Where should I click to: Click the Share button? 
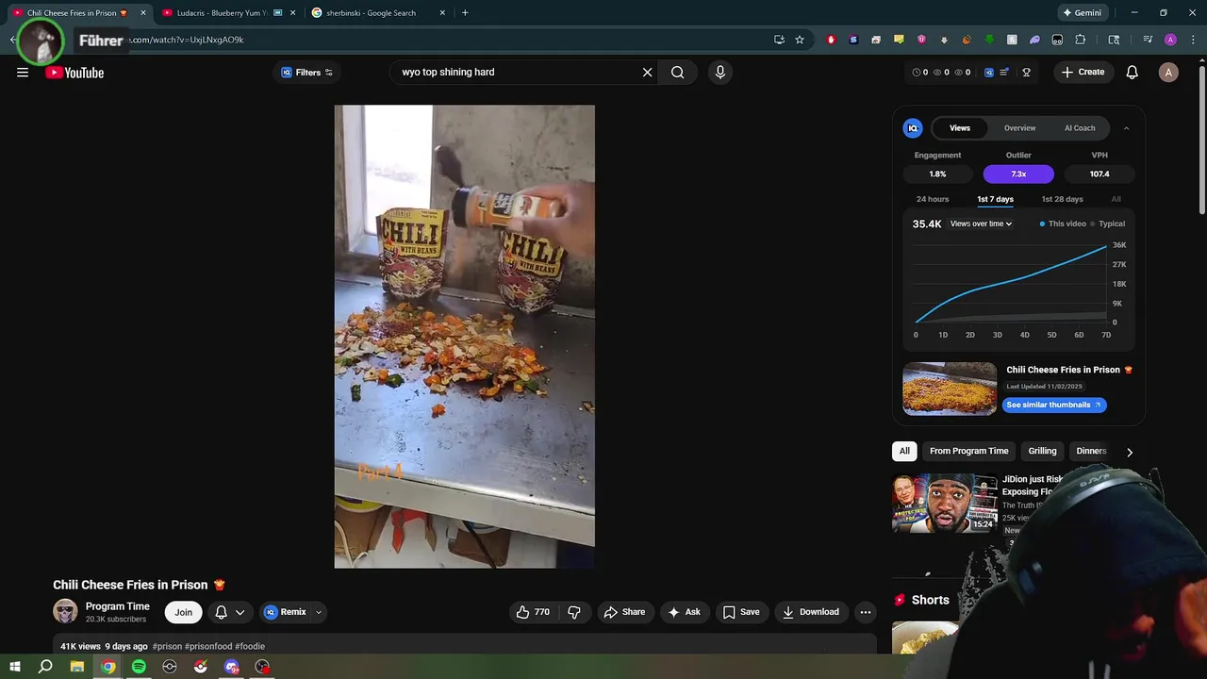[624, 612]
